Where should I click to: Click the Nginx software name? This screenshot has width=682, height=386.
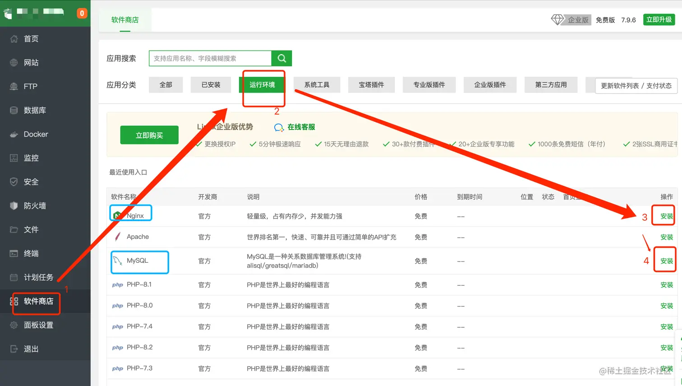[135, 216]
